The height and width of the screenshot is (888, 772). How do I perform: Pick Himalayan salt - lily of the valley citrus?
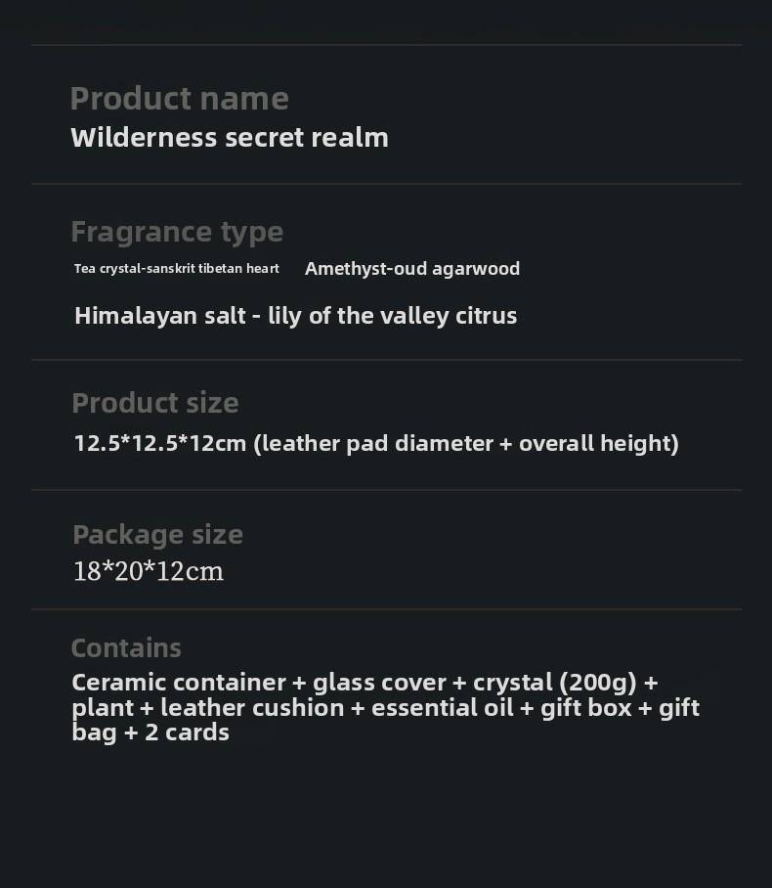click(295, 315)
